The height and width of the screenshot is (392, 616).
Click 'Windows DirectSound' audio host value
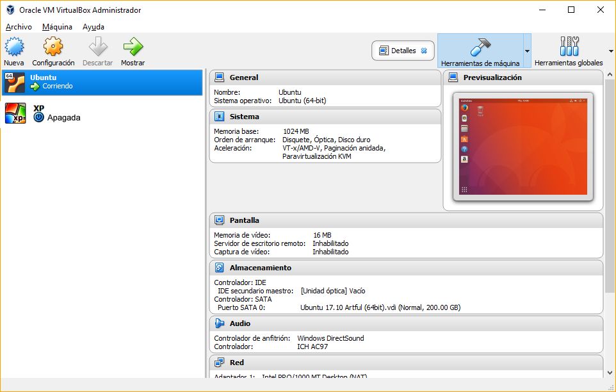[x=330, y=338]
